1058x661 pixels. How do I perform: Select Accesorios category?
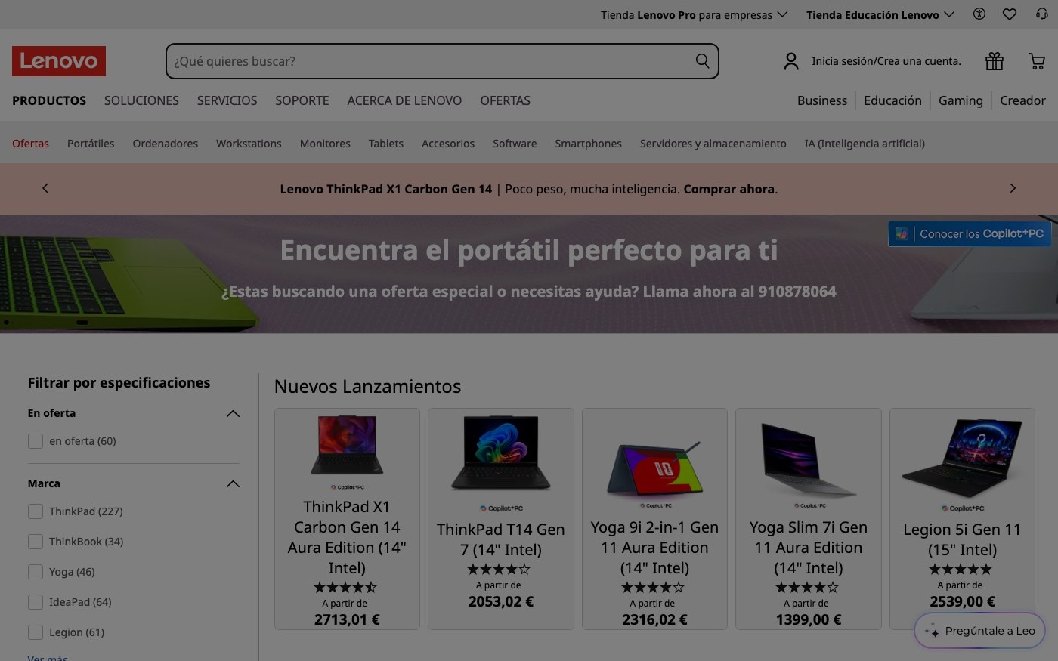pyautogui.click(x=448, y=144)
